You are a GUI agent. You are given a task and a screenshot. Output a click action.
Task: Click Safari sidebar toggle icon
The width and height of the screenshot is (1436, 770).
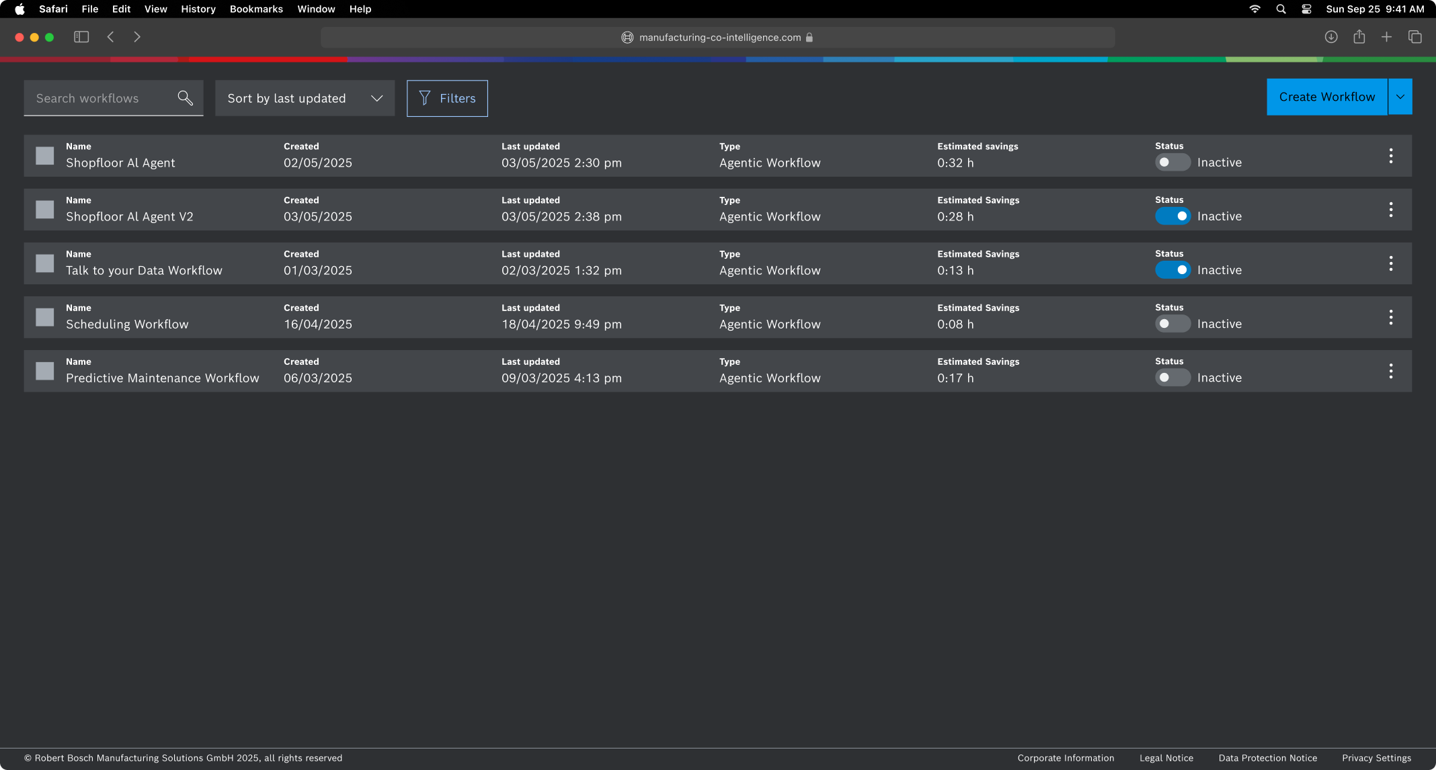pyautogui.click(x=81, y=37)
